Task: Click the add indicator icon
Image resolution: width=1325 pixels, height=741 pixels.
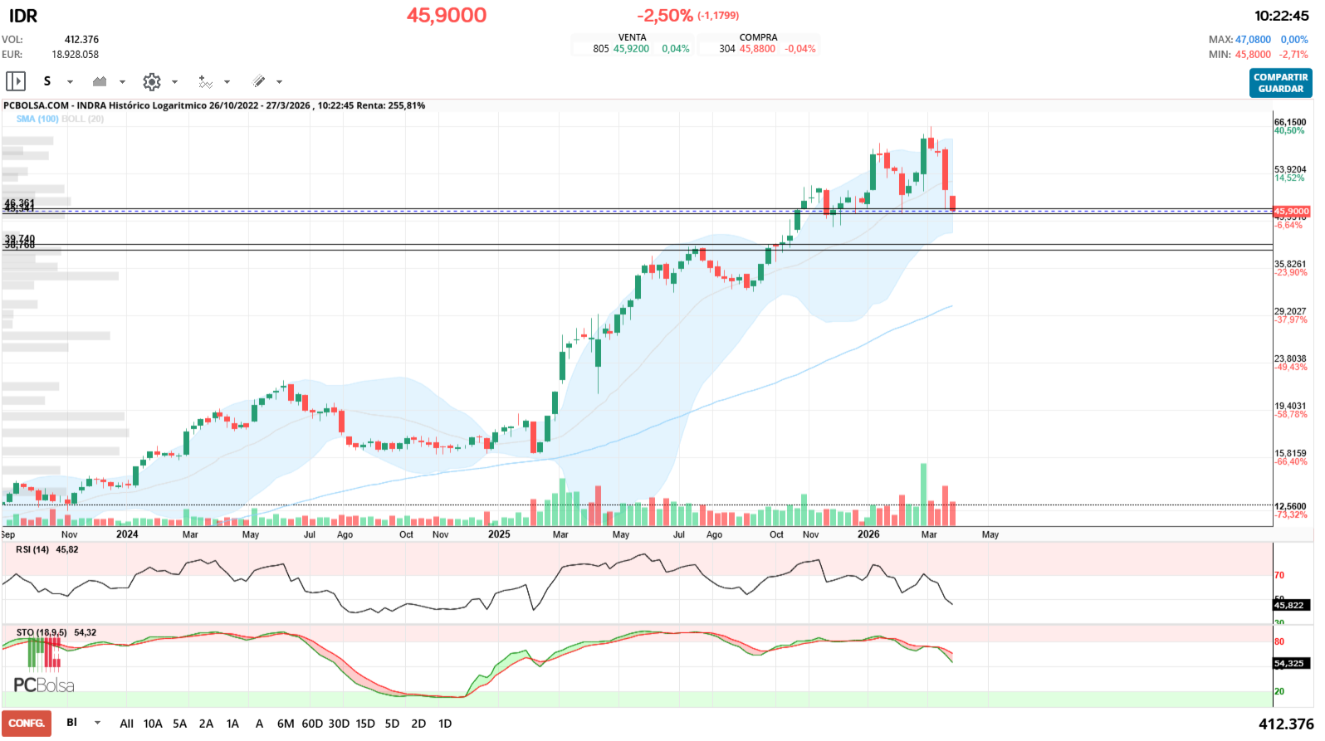Action: (205, 81)
